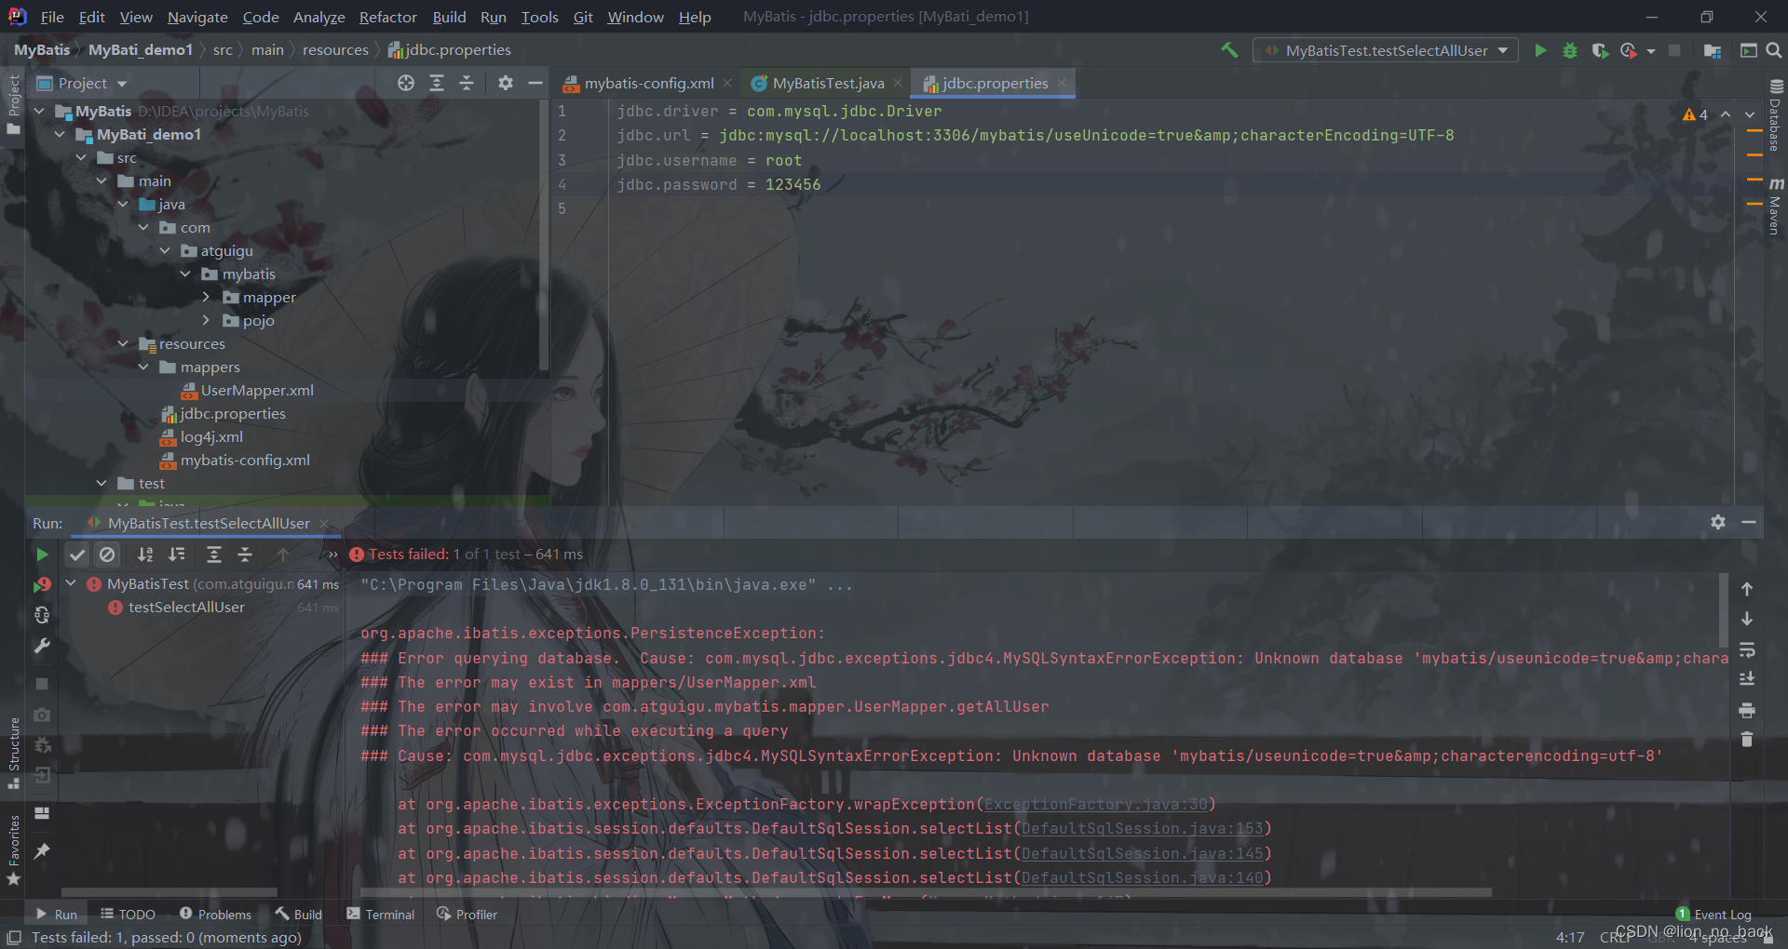Pin the Run tab icon
Image resolution: width=1788 pixels, height=949 pixels.
click(x=42, y=850)
